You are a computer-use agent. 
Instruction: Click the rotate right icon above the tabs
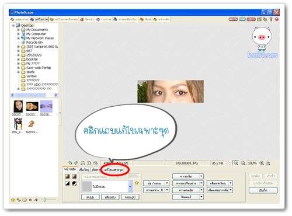click(x=77, y=163)
